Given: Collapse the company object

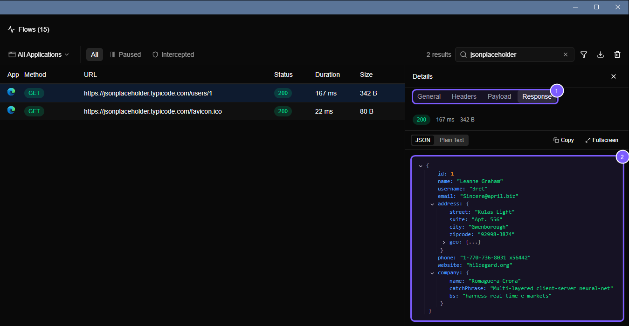Looking at the screenshot, I should 432,273.
